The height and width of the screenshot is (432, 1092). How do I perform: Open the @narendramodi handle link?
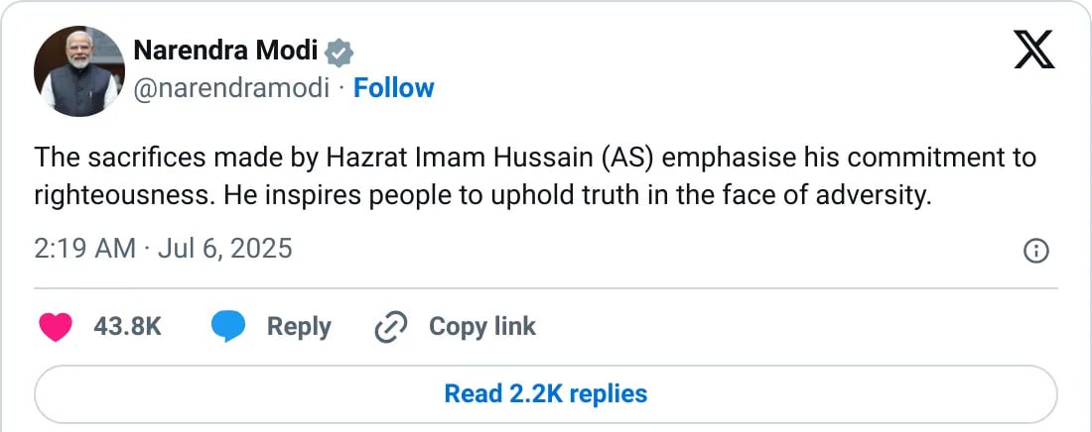point(230,88)
